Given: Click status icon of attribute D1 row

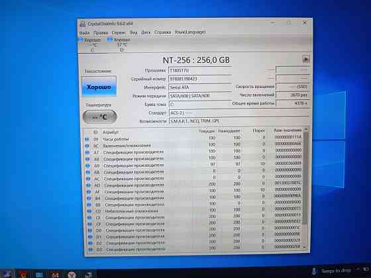Looking at the screenshot, I should coord(90,237).
